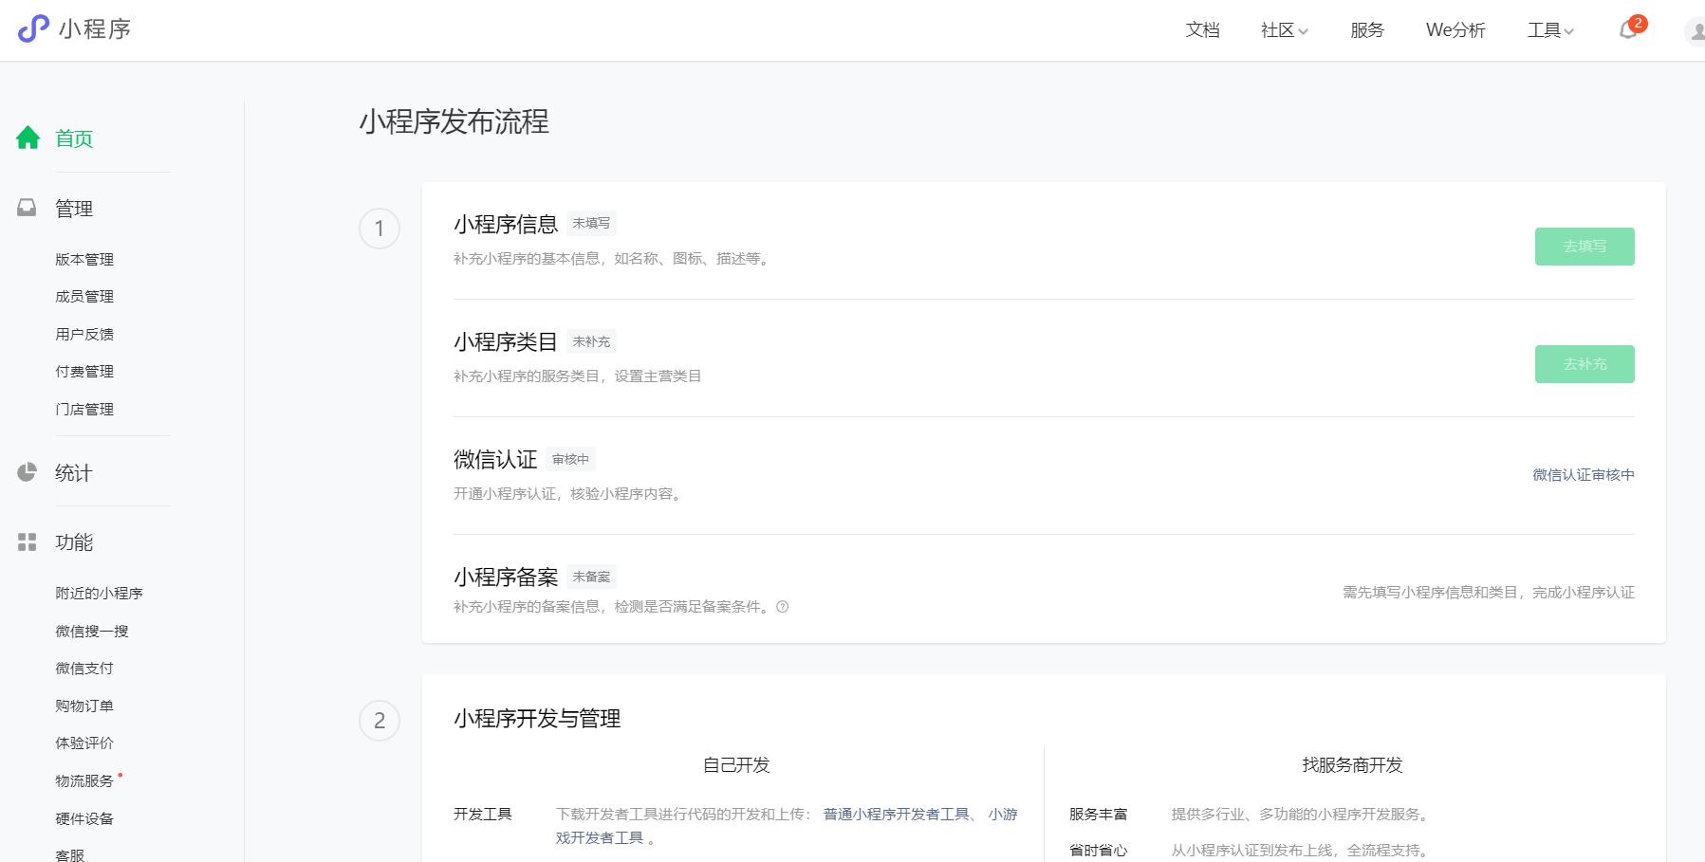
Task: Open the 文档 menu item
Action: click(1201, 29)
